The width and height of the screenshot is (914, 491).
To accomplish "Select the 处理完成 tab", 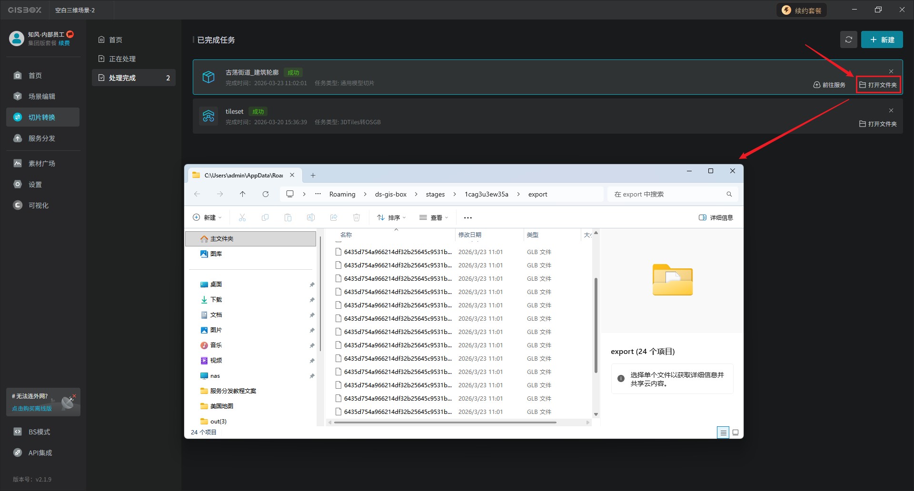I will 122,78.
